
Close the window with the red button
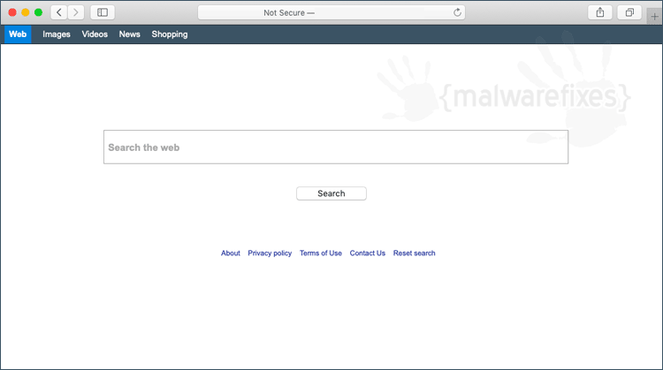click(12, 12)
